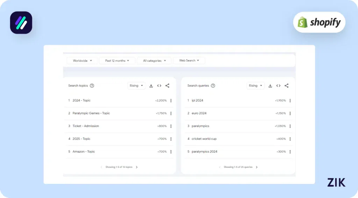Open embed code for Search topics
Image resolution: width=358 pixels, height=198 pixels.
(159, 86)
